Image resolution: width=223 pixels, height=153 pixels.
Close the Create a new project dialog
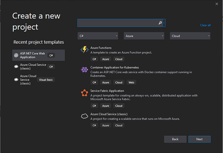point(216,4)
